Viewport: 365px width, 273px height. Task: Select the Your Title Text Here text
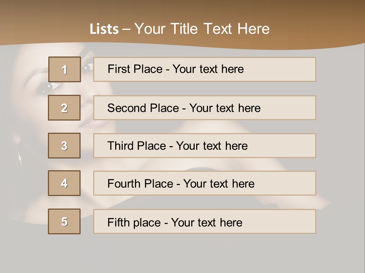pos(202,29)
